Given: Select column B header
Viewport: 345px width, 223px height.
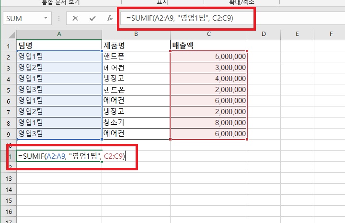Looking at the screenshot, I should [136, 34].
